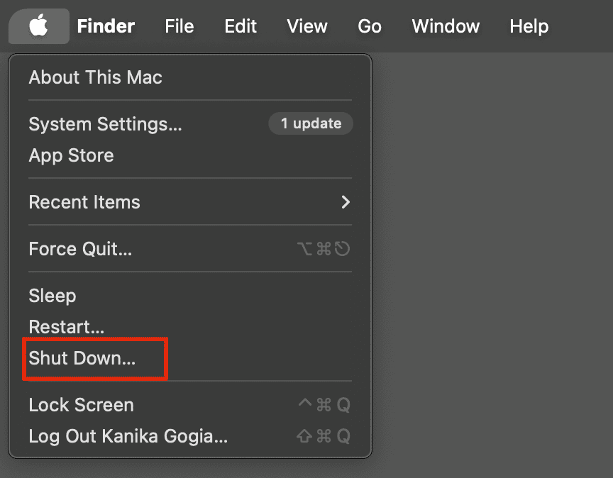613x478 pixels.
Task: Open the Finder menu
Action: click(x=106, y=27)
